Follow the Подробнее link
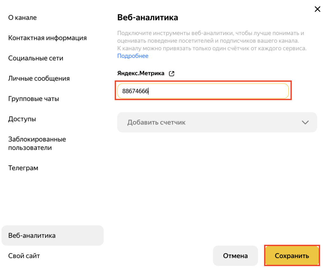The width and height of the screenshot is (326, 268). [133, 56]
